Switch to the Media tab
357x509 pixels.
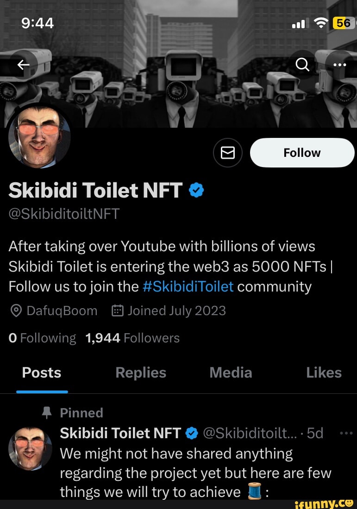(x=231, y=372)
